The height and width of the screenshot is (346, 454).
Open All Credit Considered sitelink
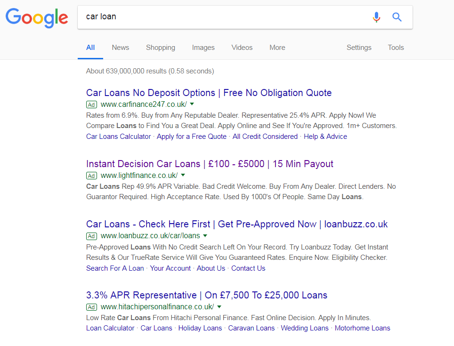click(265, 137)
